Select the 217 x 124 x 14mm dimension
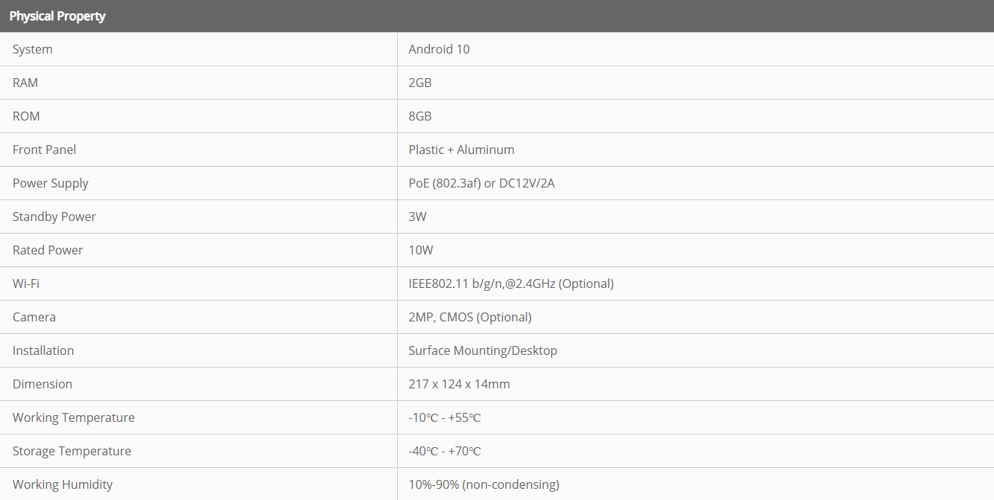The height and width of the screenshot is (500, 994). [459, 384]
